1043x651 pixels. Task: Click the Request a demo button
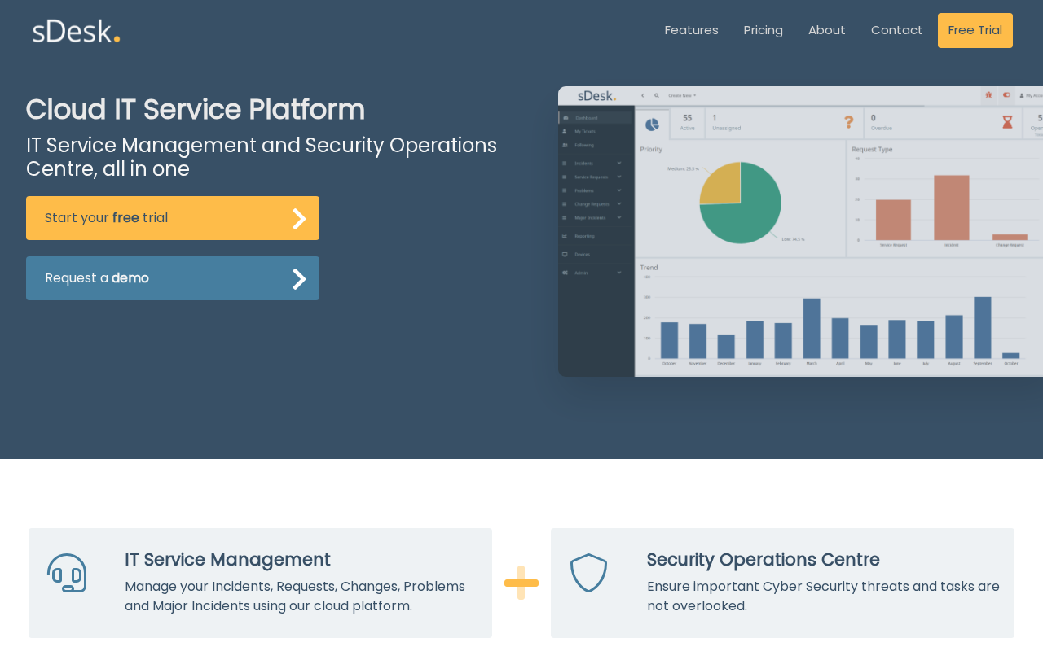tap(173, 278)
